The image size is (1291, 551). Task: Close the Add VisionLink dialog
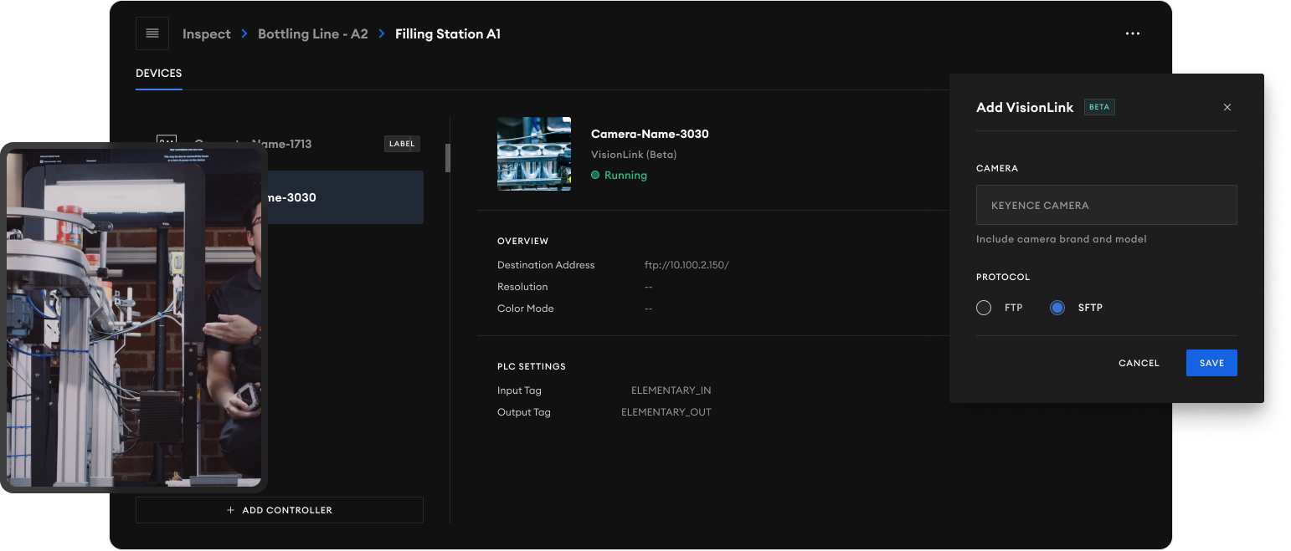[x=1227, y=107]
